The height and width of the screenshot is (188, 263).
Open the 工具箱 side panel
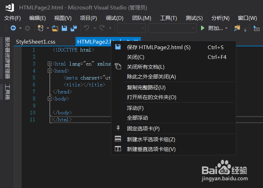7,92
